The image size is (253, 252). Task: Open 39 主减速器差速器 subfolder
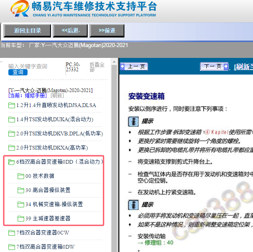coord(48,219)
